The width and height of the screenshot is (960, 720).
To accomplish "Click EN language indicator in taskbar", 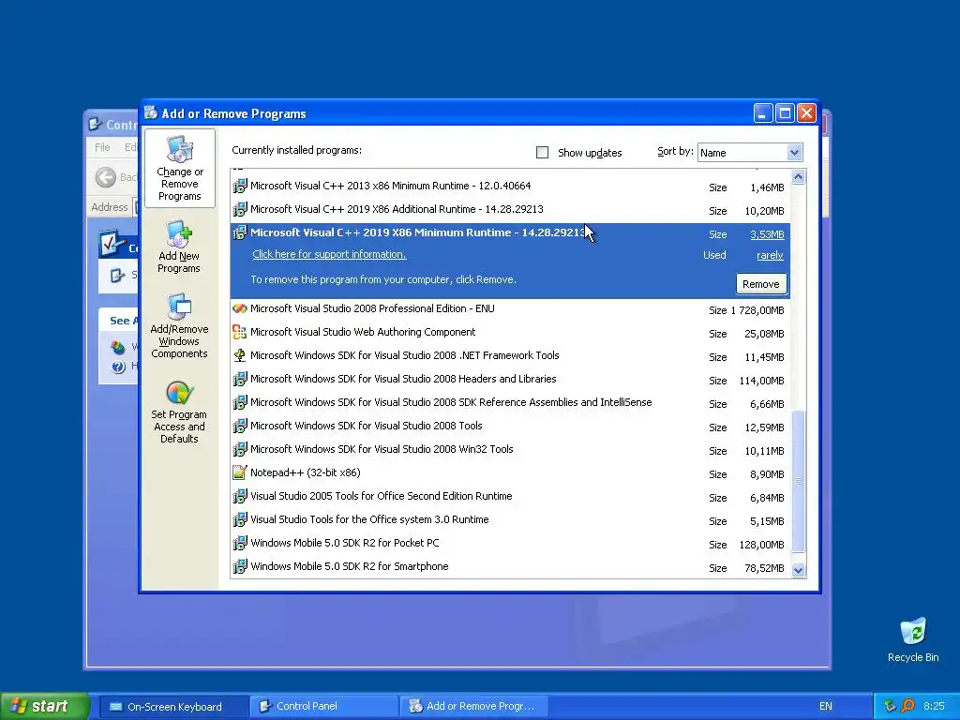I will (x=826, y=707).
